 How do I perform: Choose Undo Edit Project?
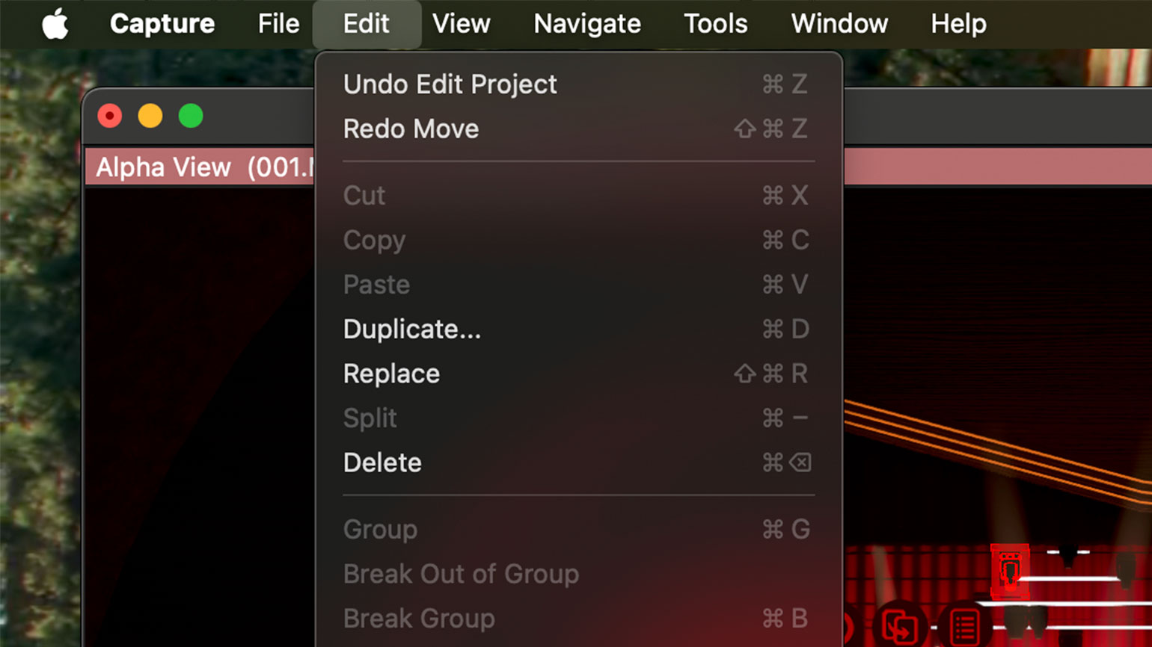(x=450, y=84)
